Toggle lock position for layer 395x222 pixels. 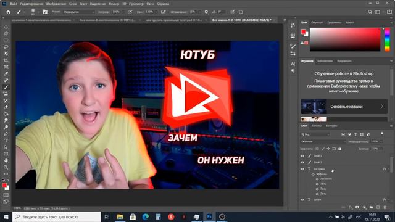pos(328,149)
